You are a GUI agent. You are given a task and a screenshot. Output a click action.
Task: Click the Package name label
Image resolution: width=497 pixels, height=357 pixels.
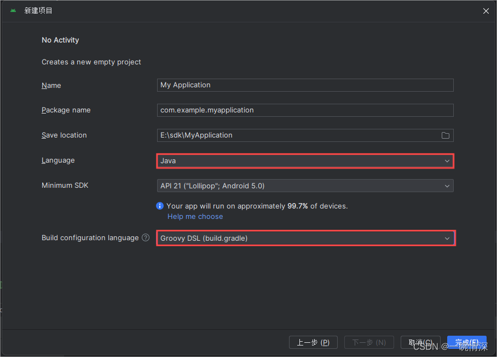[x=66, y=110]
